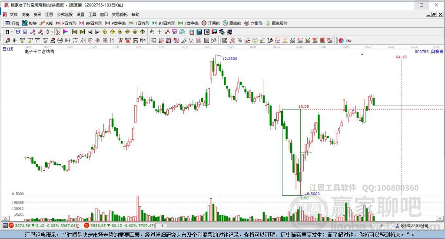This screenshot has height=239, width=445.
Task: Click the yellow diamond left-arrow icon
Action: point(105,32)
